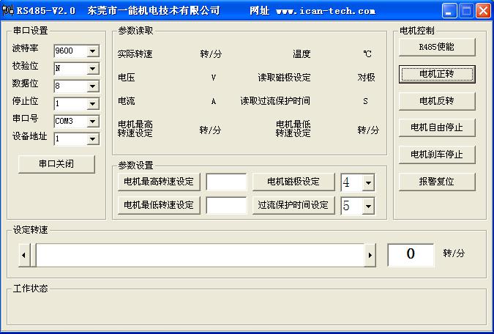This screenshot has width=494, height=334.
Task: Click the 读取磁极设定 label
Action: [284, 77]
